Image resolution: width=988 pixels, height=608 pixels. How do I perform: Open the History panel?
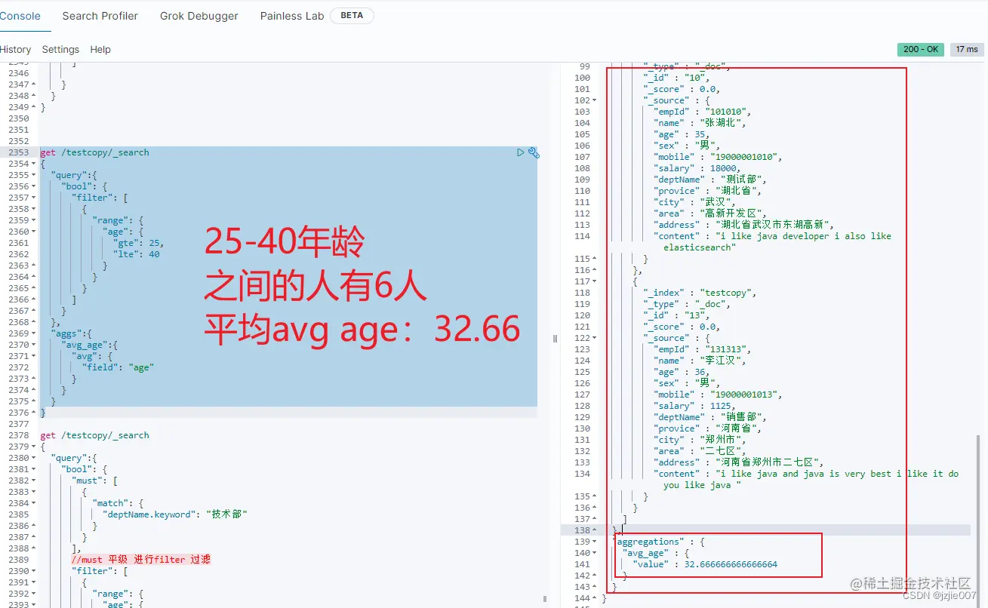click(x=16, y=49)
